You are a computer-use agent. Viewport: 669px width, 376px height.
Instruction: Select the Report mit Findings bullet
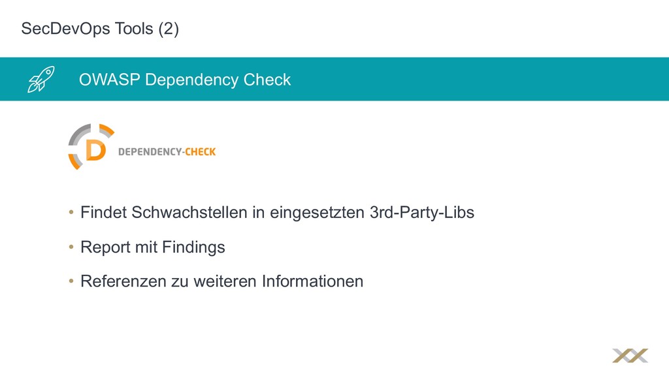coord(153,247)
